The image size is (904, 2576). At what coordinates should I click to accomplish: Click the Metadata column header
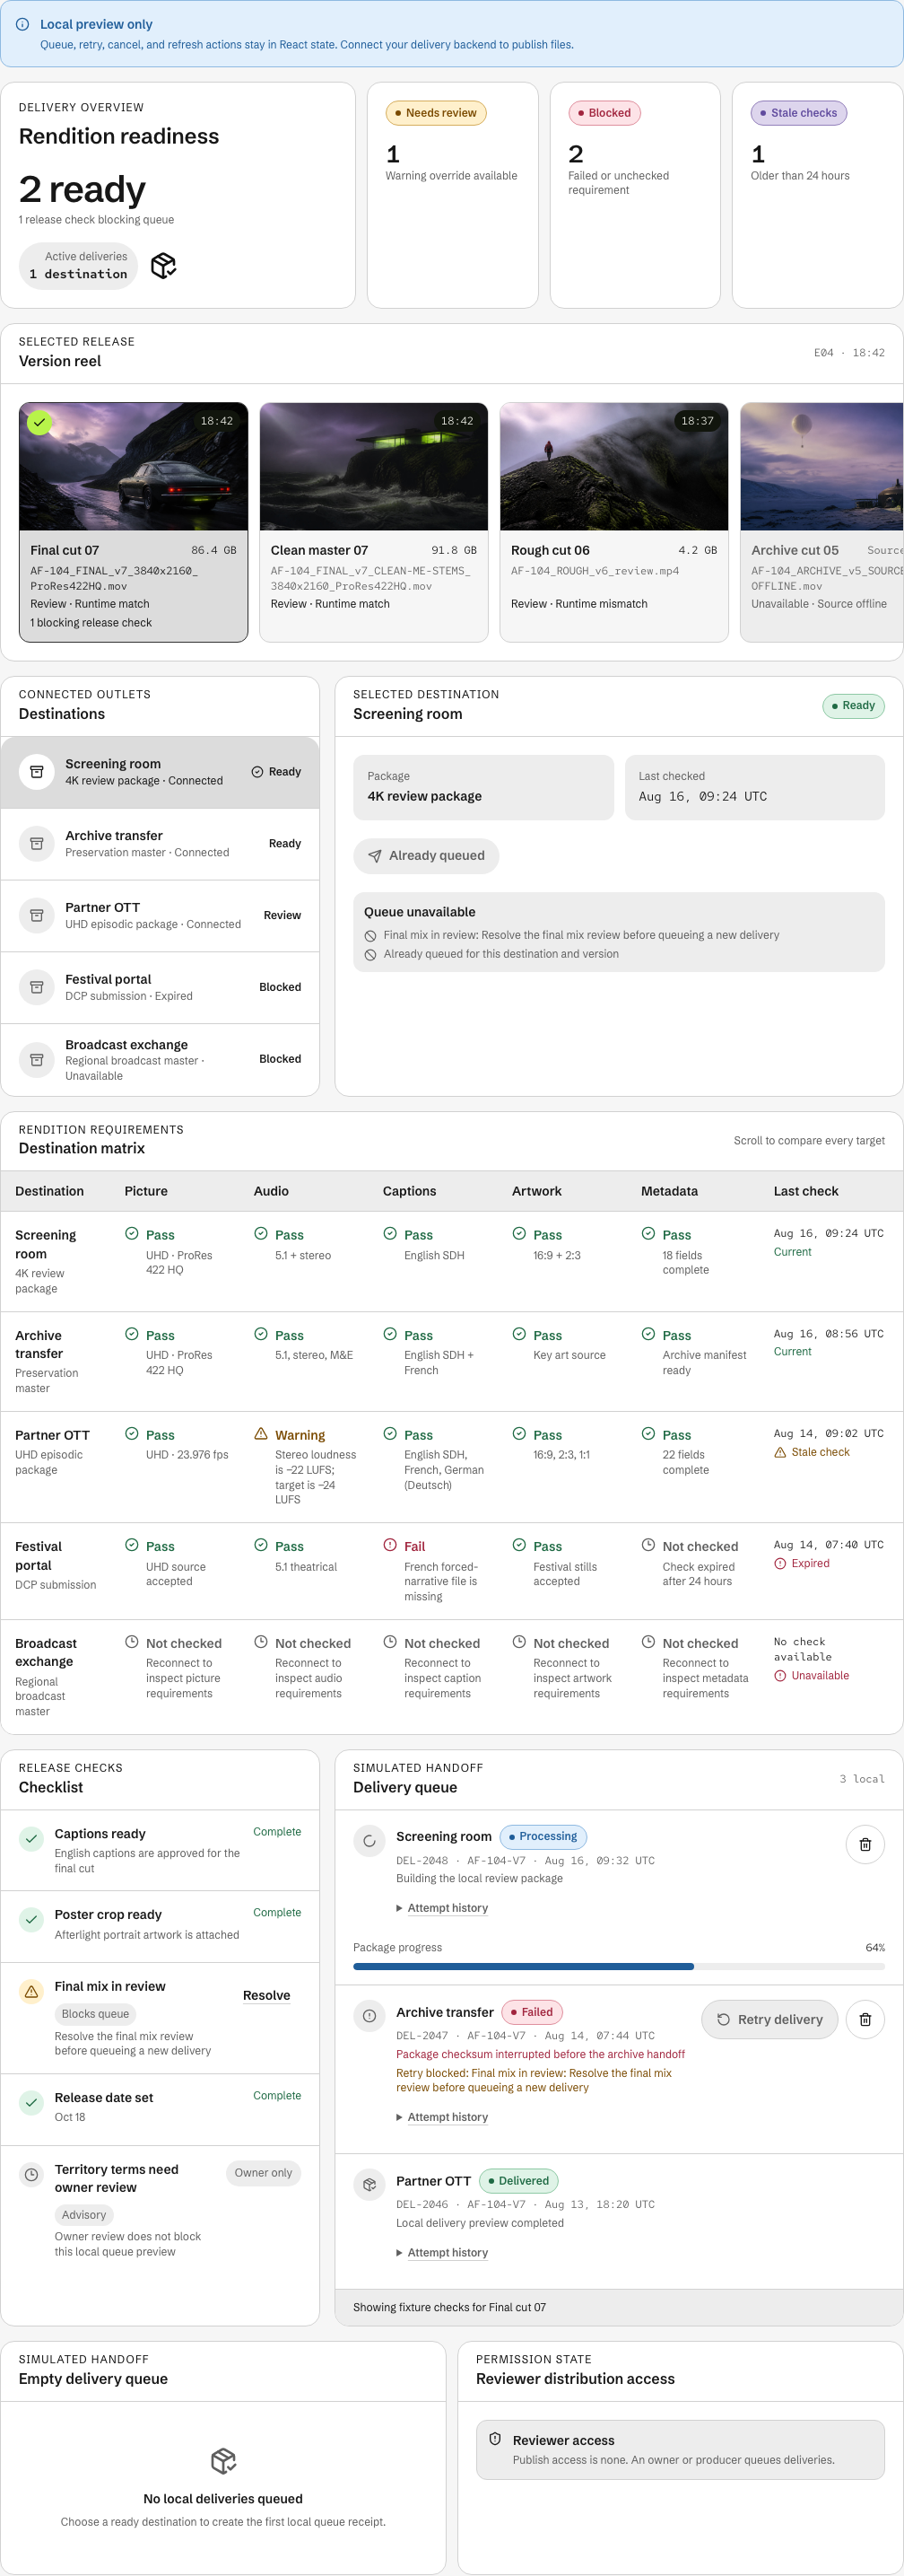pyautogui.click(x=669, y=1191)
